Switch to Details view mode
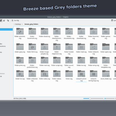Image resolution: width=116 pixels, height=116 pixels. (x=8, y=20)
